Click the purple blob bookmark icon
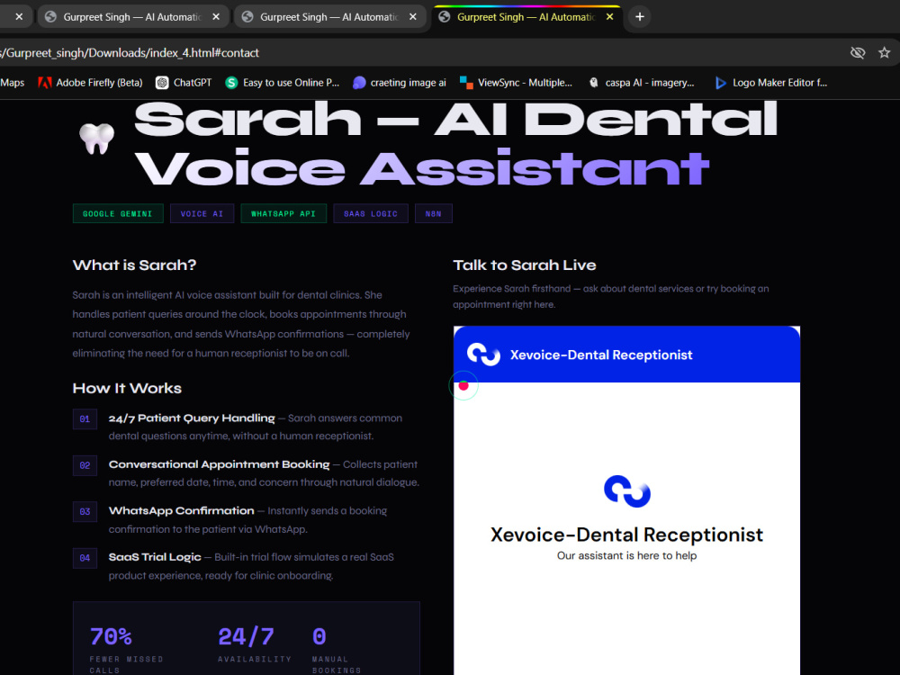 359,83
